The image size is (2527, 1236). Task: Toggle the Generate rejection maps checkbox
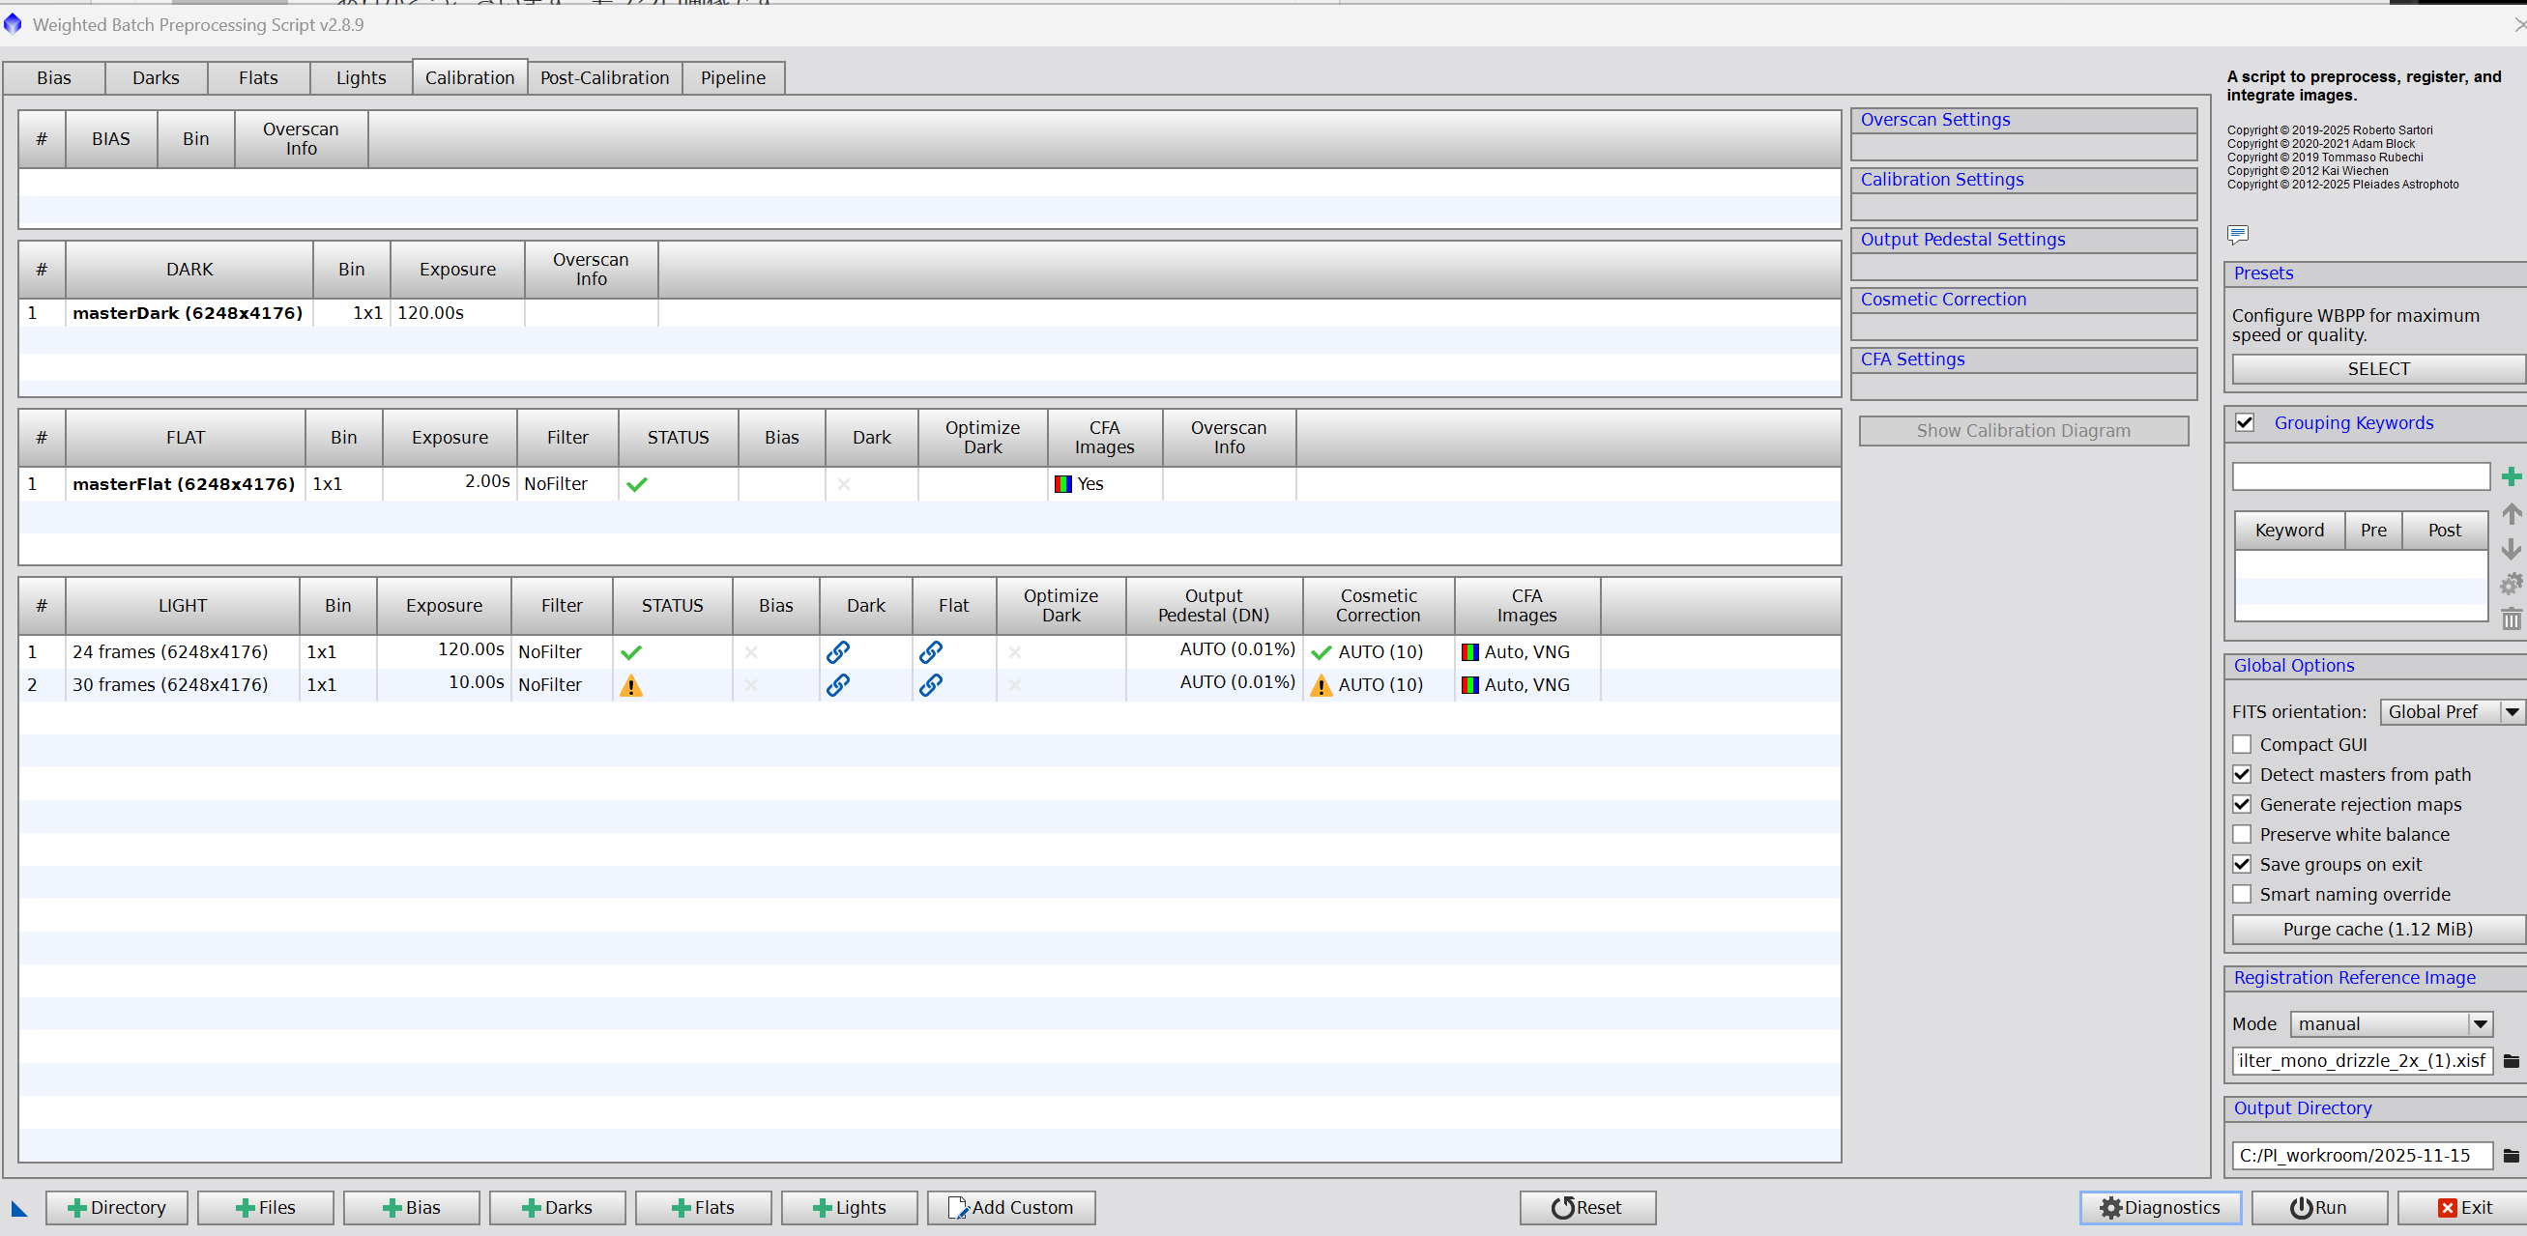point(2242,804)
